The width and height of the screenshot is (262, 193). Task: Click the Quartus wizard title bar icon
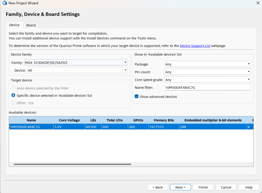pos(5,3)
